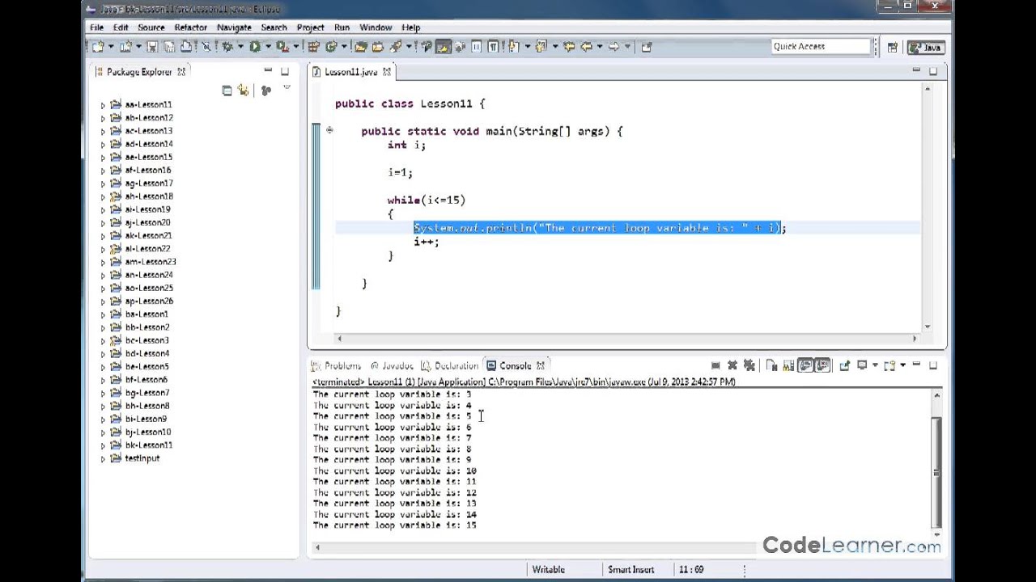This screenshot has height=582, width=1036.
Task: Click the 'Smart Insert' status bar entry
Action: tap(631, 569)
